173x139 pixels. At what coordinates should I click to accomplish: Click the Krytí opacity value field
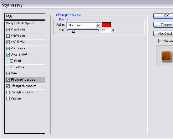[106, 30]
